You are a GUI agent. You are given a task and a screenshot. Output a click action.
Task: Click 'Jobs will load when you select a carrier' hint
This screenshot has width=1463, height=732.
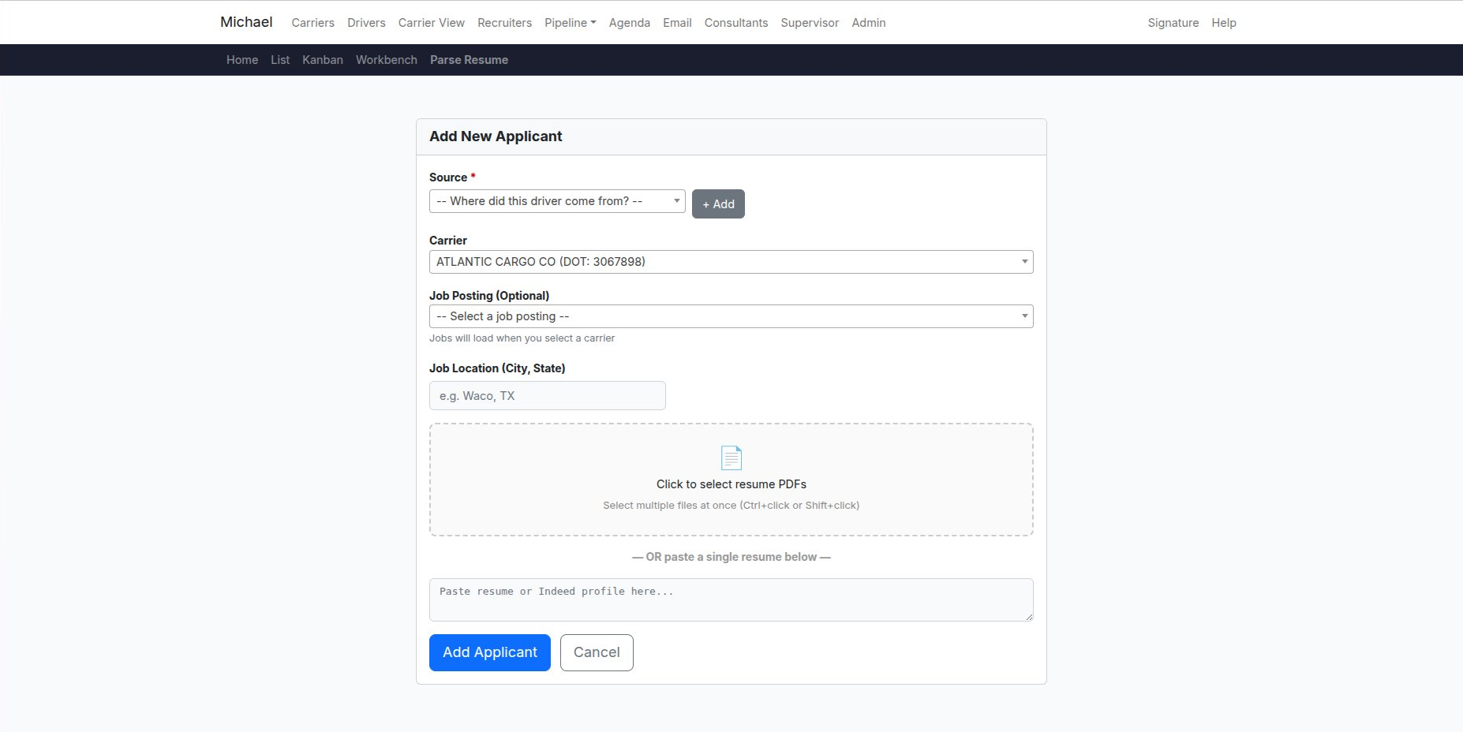tap(522, 338)
